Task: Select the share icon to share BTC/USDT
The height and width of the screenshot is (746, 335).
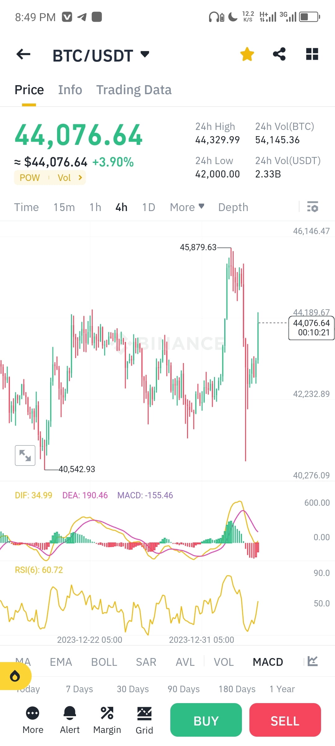Action: point(279,54)
